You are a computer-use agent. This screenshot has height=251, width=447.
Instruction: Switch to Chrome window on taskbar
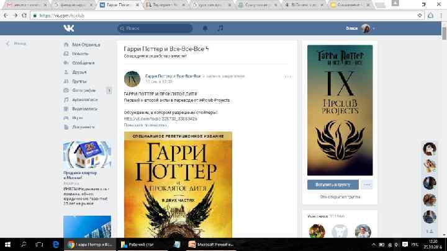(90, 244)
